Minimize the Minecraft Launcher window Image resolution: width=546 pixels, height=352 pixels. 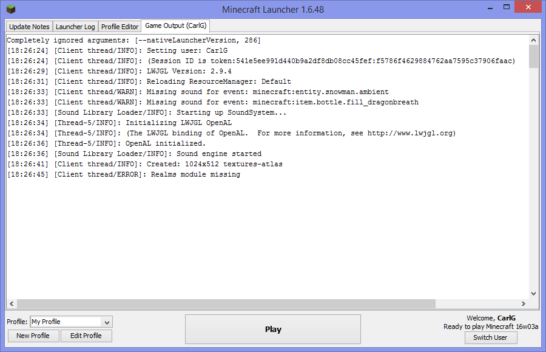click(x=490, y=8)
